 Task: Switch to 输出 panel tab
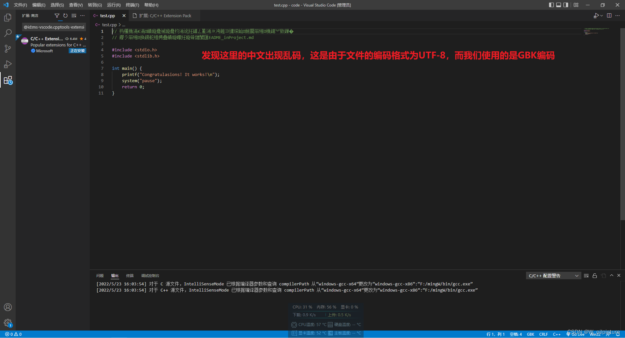pyautogui.click(x=115, y=276)
